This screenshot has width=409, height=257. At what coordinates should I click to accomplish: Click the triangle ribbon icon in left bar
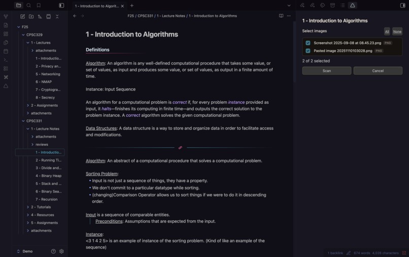pos(6,86)
